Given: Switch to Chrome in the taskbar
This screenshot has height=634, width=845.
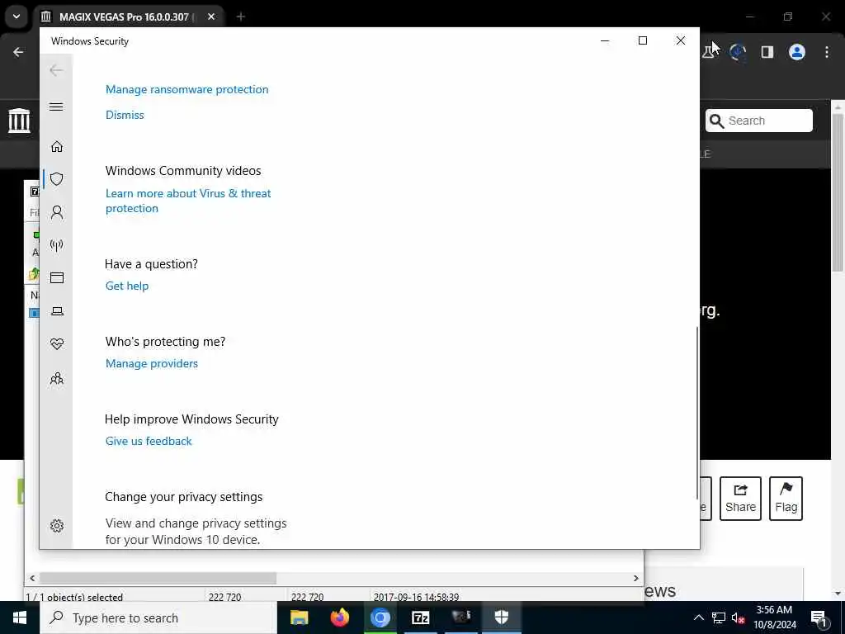Looking at the screenshot, I should click(x=380, y=617).
